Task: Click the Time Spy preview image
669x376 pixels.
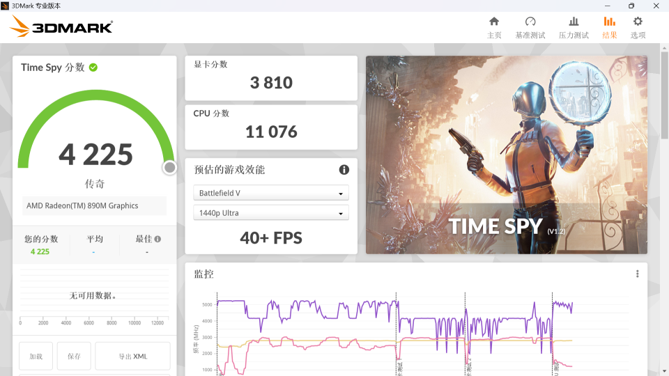Action: click(507, 155)
